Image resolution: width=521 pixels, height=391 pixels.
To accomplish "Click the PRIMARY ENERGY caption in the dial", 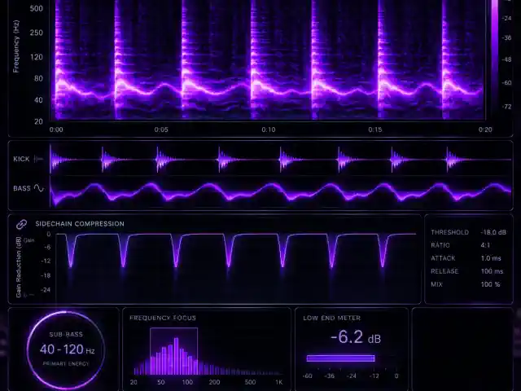I will tap(66, 364).
